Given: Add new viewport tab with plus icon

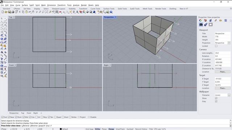Looking at the screenshot, I should [x=41, y=113].
